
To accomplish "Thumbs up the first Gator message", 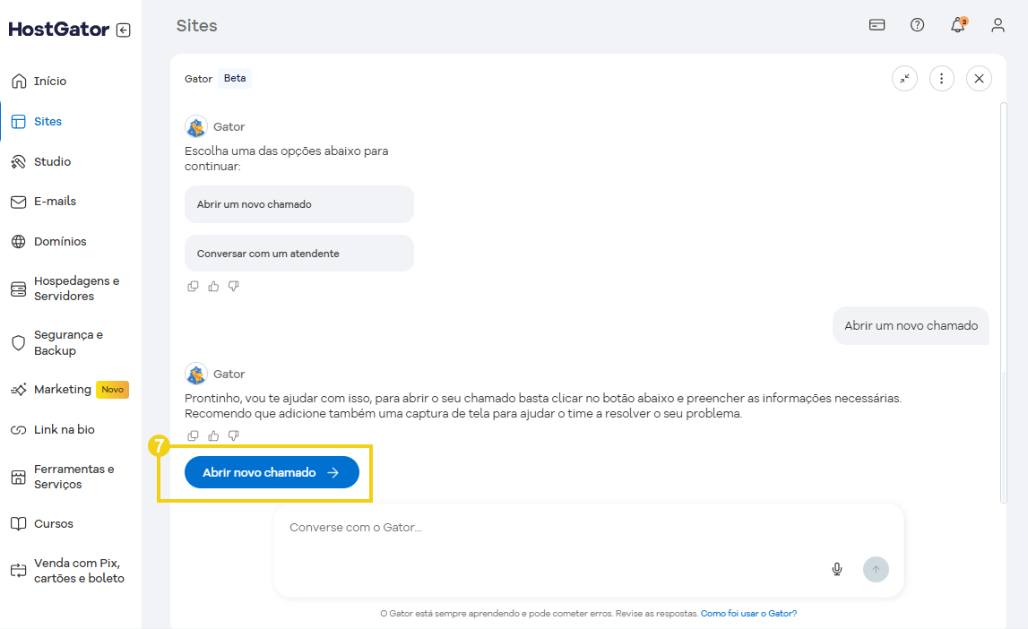I will coord(213,287).
